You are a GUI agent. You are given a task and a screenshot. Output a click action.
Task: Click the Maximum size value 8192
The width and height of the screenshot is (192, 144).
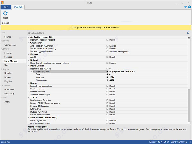(112, 80)
